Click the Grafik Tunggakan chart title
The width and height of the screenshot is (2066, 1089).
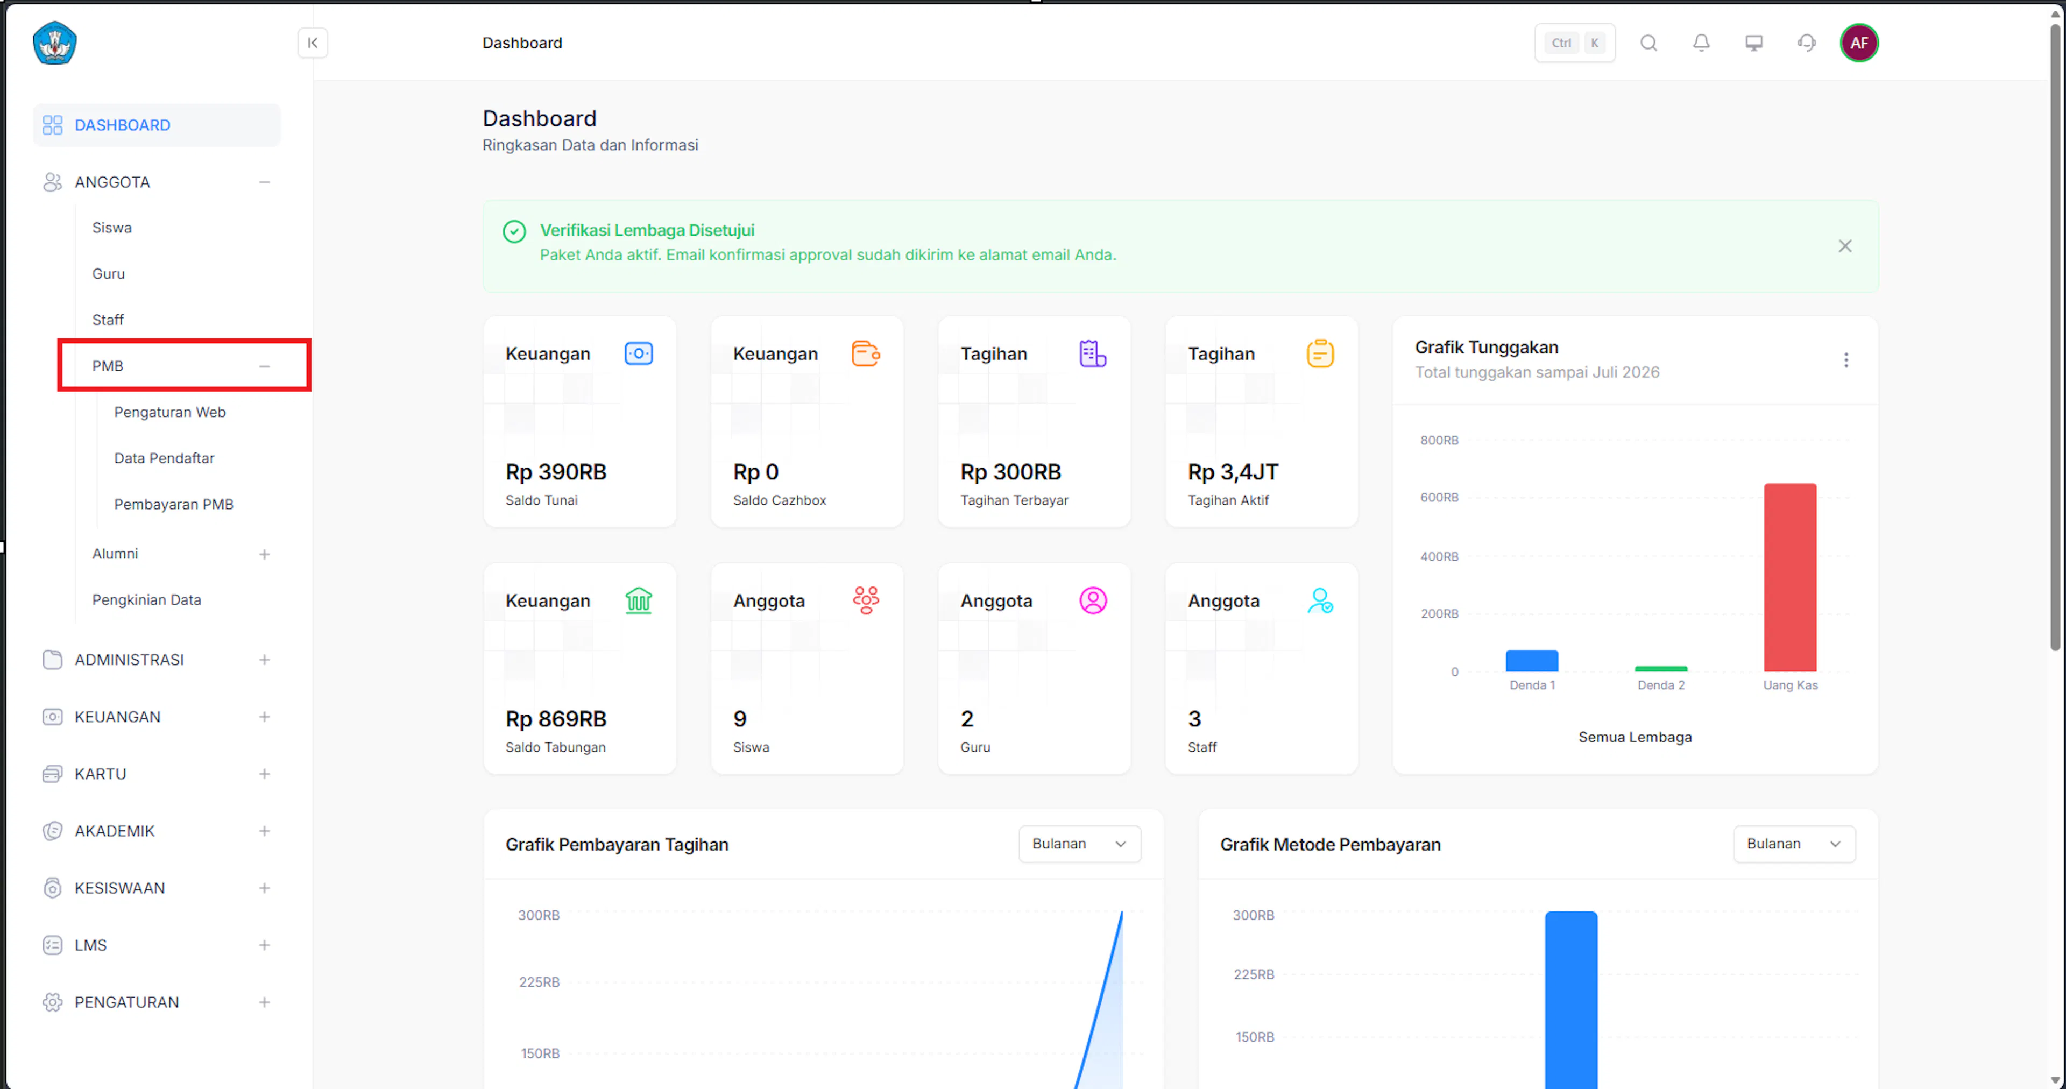pyautogui.click(x=1486, y=347)
